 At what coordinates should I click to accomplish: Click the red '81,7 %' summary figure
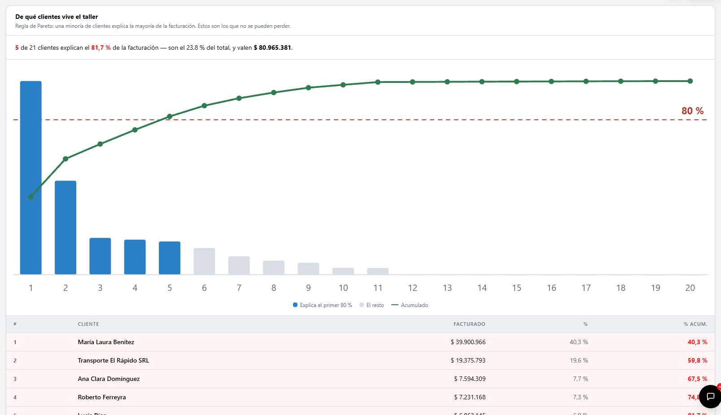101,48
